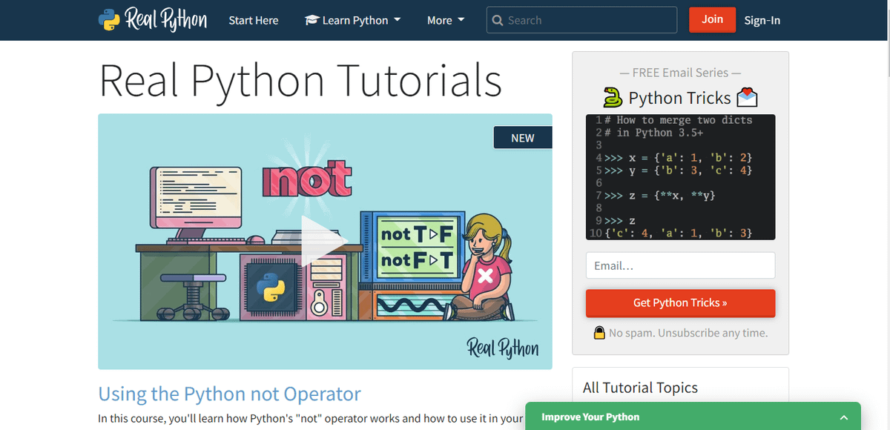Click Get Python Tricks button
This screenshot has height=430, width=890.
tap(680, 303)
